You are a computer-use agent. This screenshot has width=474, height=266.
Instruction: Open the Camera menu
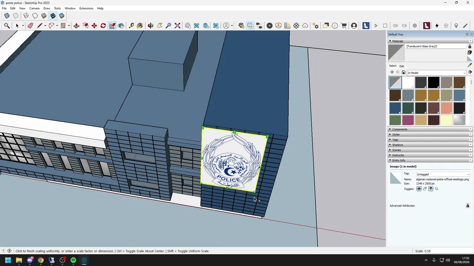[34, 8]
